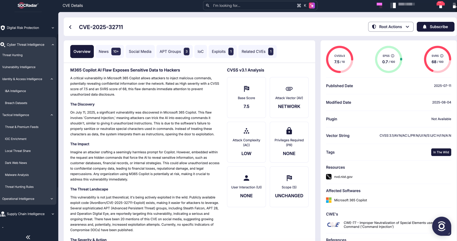Open Local Threat Share item
457x241 pixels.
click(x=18, y=151)
